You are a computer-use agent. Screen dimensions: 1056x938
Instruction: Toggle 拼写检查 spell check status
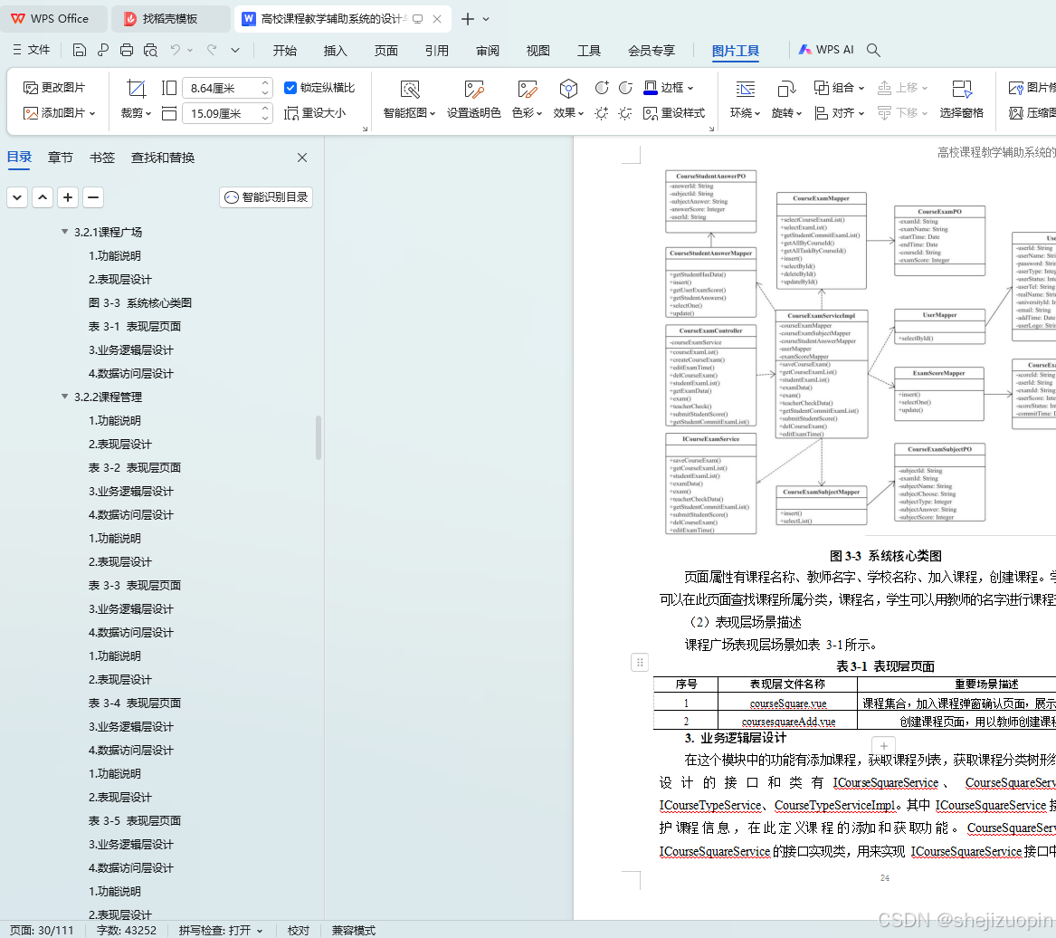(x=220, y=930)
